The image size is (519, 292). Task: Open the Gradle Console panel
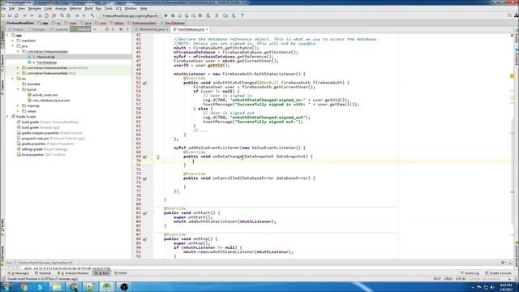499,273
